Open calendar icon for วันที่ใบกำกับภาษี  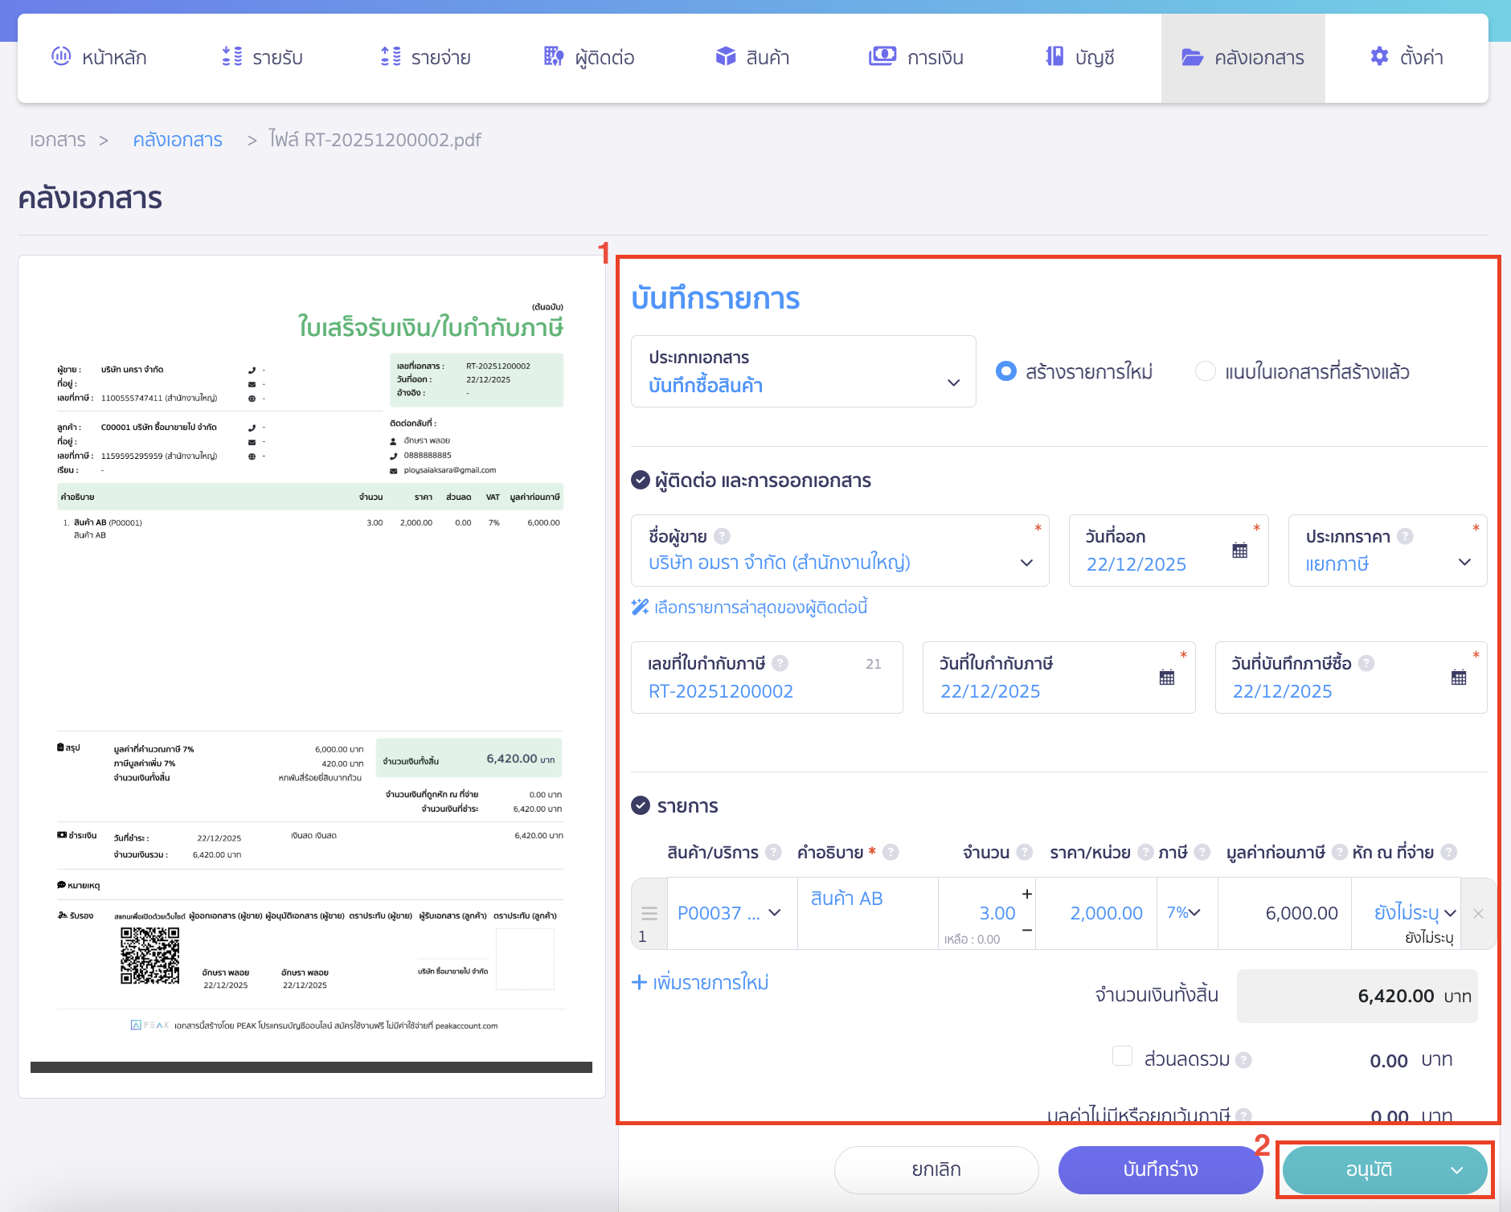click(1166, 678)
